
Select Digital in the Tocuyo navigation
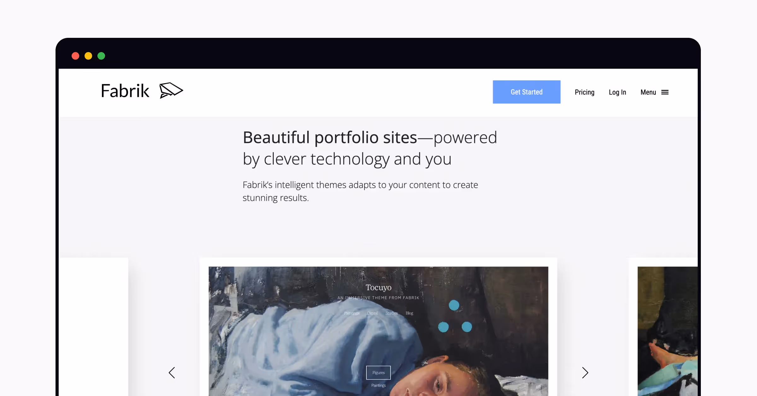click(x=373, y=313)
